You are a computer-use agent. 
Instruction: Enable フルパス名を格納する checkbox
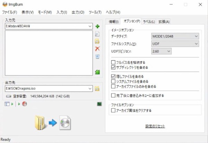[x=113, y=62]
